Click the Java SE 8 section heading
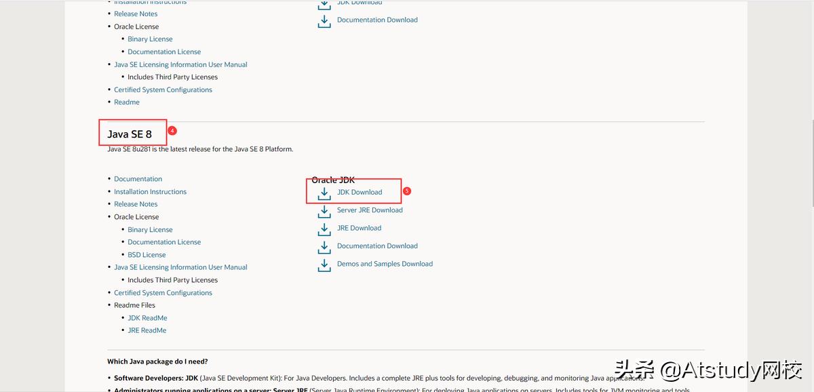814x392 pixels. pyautogui.click(x=130, y=134)
